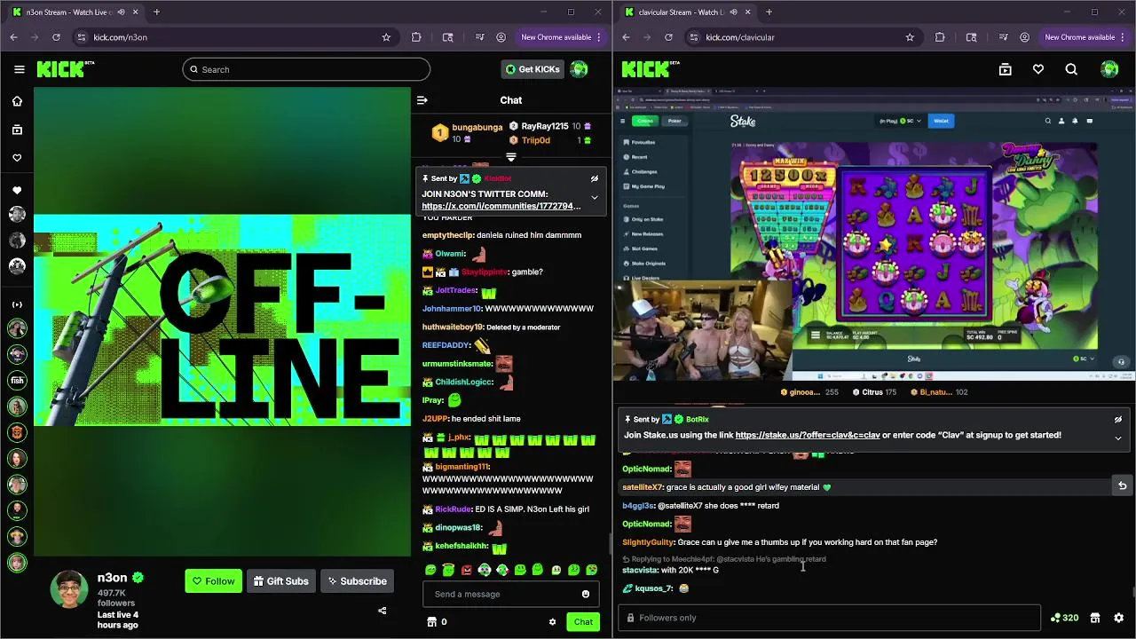
Task: Open chat settings gear in clavicular chat
Action: (1118, 618)
